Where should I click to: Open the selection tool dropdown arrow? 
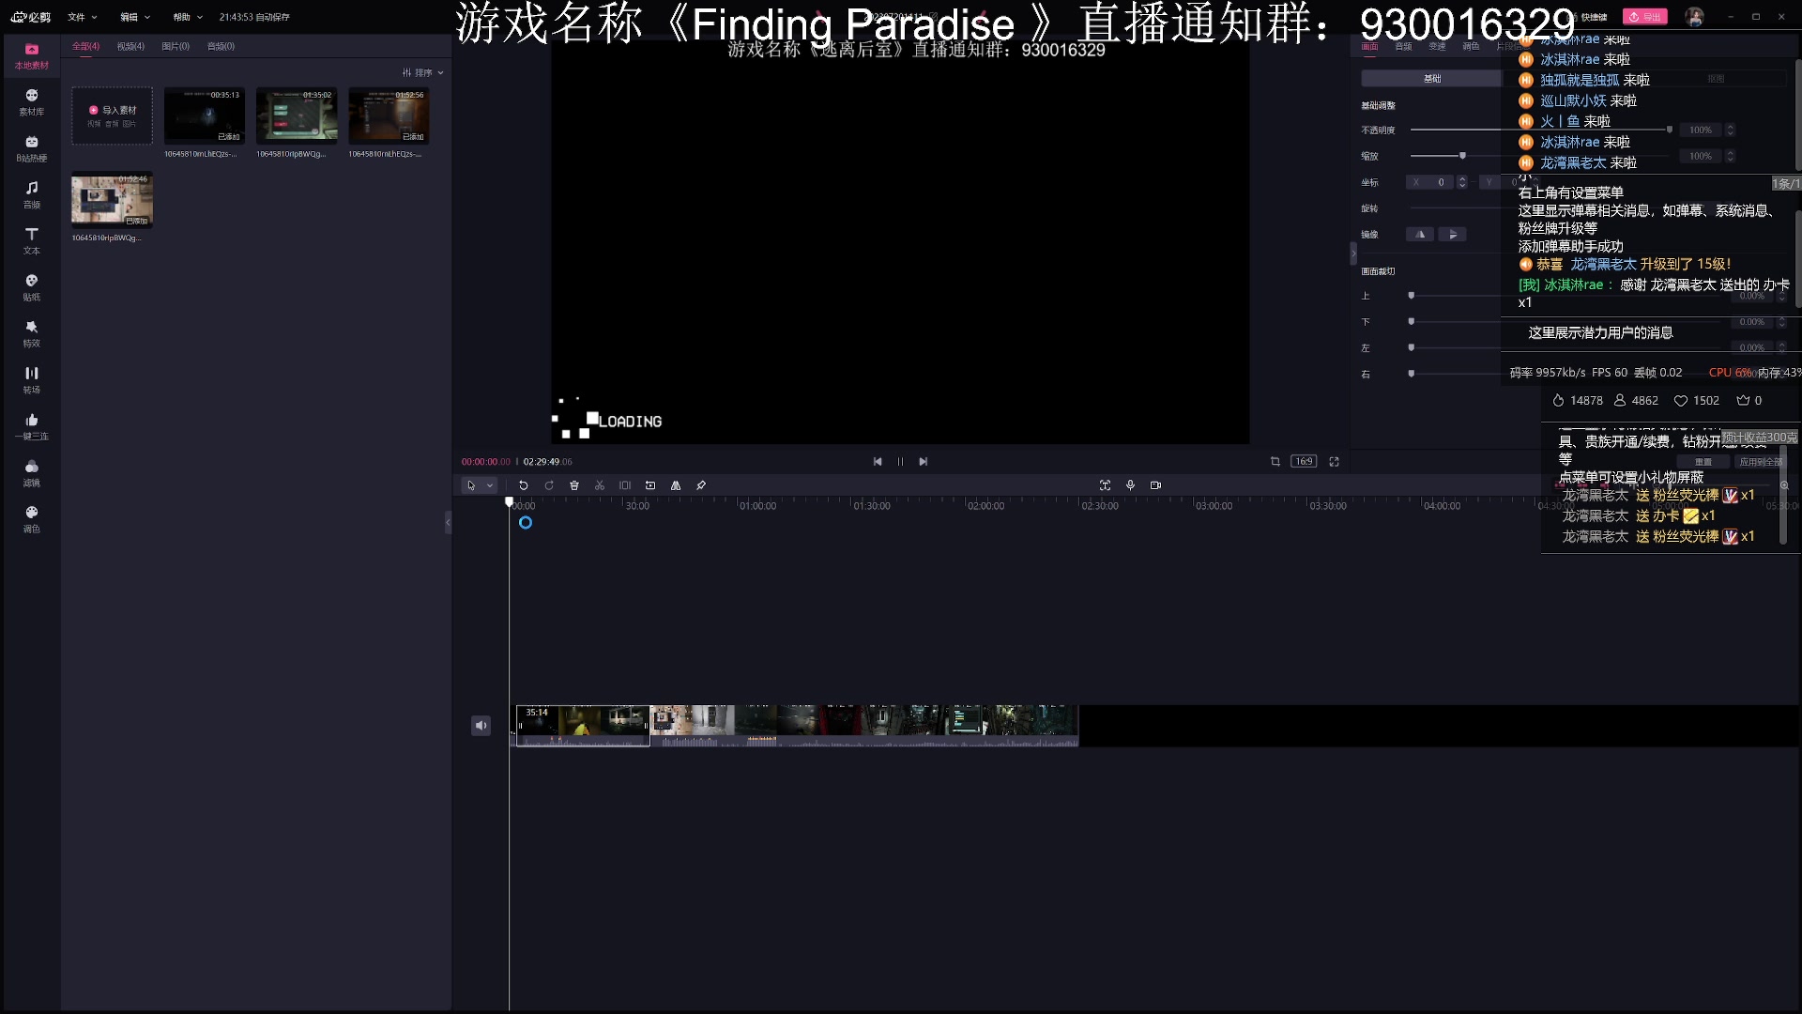coord(490,485)
